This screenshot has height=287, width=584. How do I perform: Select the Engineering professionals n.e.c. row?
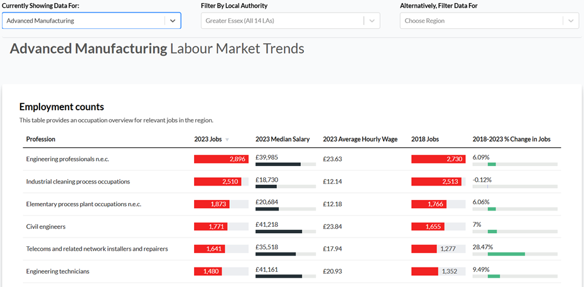67,159
